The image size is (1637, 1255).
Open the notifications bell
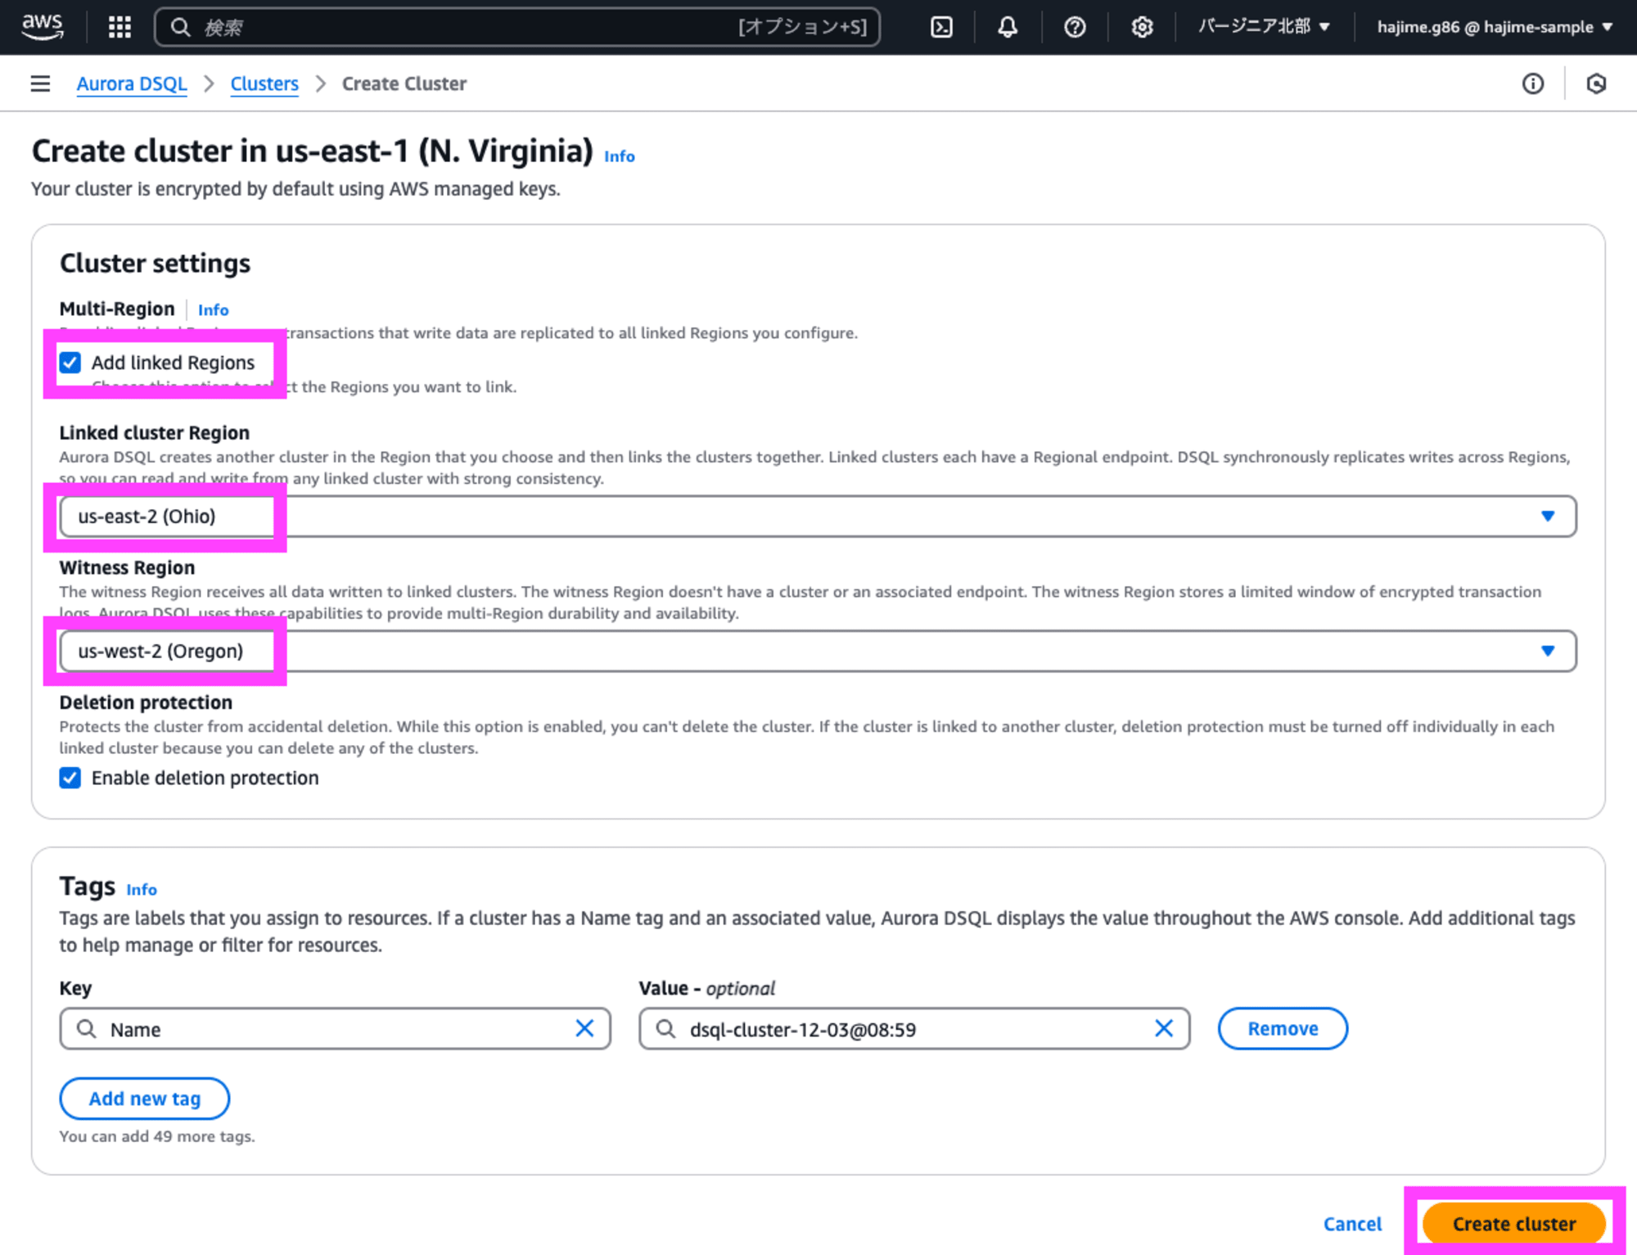pos(1008,27)
